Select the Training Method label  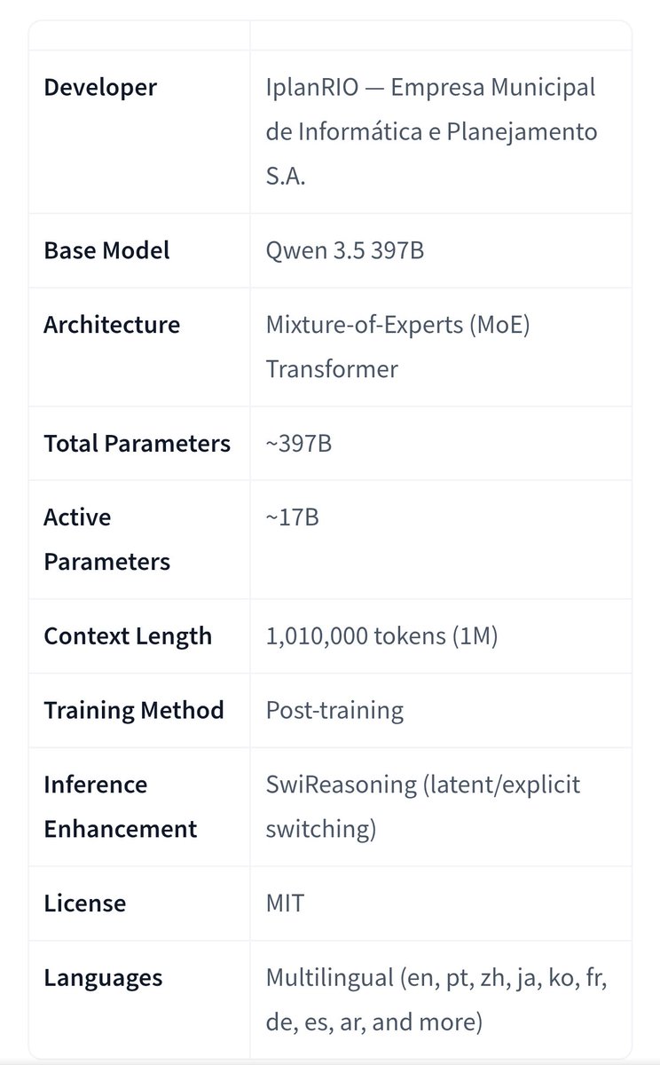[134, 710]
